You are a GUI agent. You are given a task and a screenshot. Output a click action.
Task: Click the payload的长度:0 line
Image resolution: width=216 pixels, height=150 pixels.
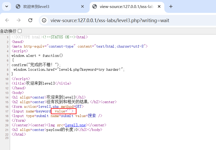click(x=57, y=130)
